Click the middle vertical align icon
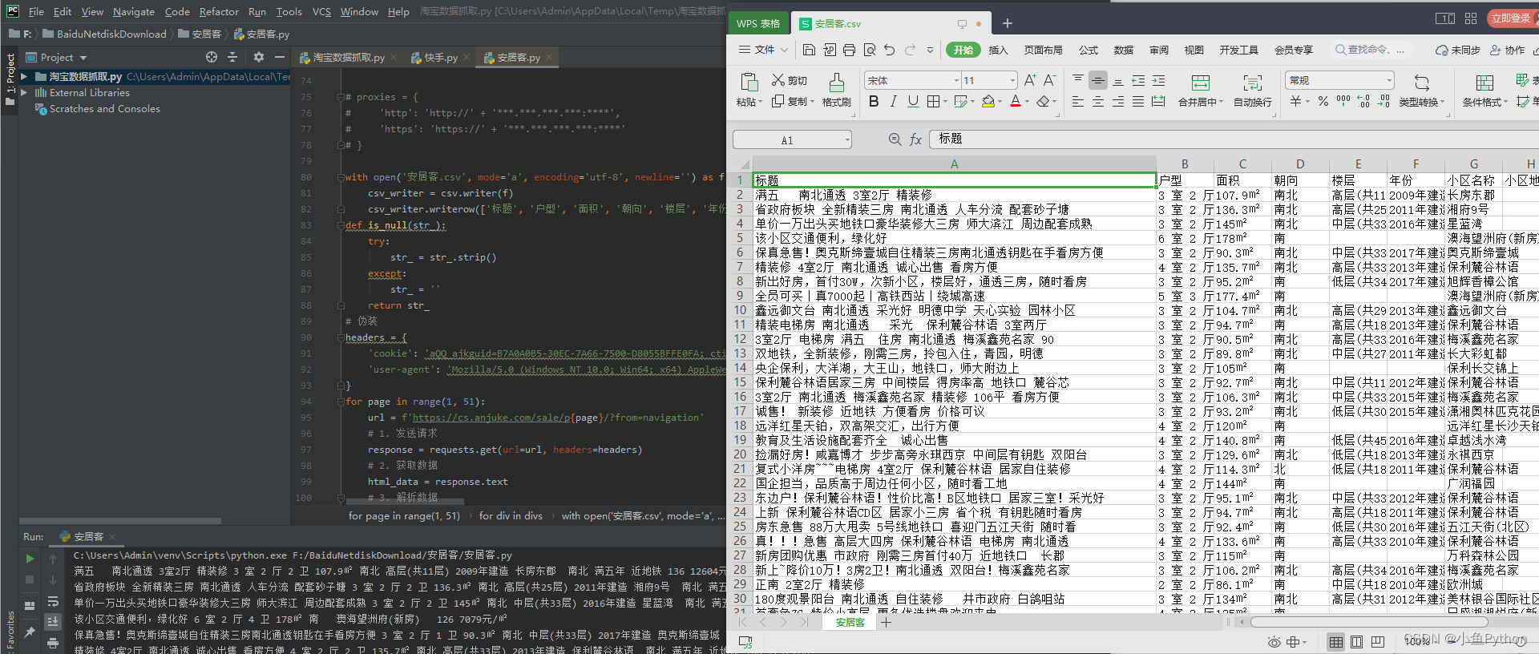This screenshot has height=654, width=1539. [x=1098, y=80]
